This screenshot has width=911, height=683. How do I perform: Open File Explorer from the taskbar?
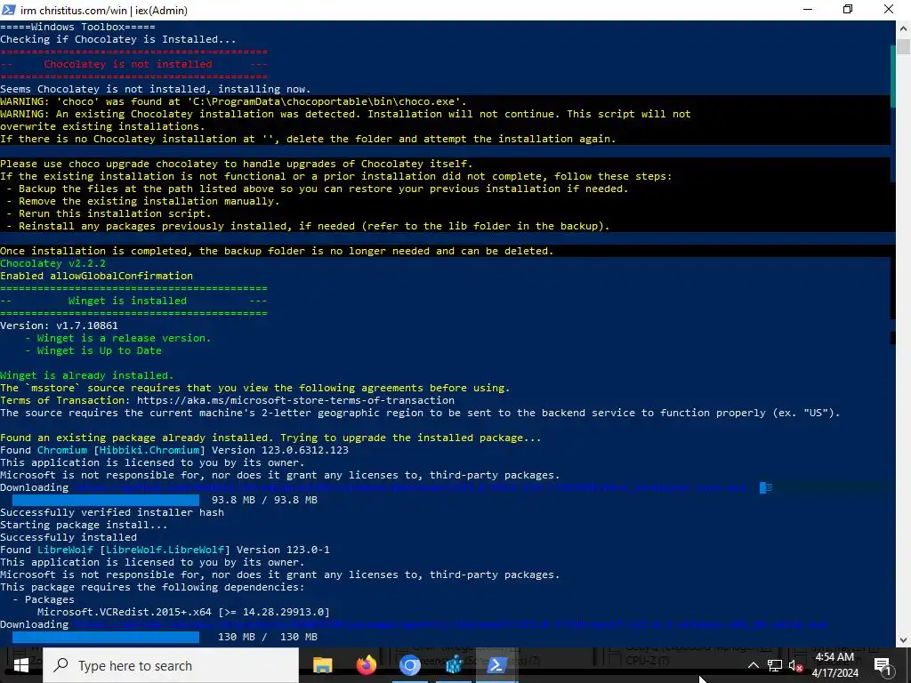tap(322, 665)
